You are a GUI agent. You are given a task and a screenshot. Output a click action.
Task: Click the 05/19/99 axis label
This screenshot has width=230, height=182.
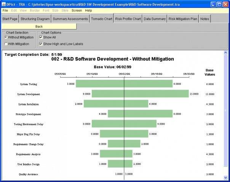[92, 74]
